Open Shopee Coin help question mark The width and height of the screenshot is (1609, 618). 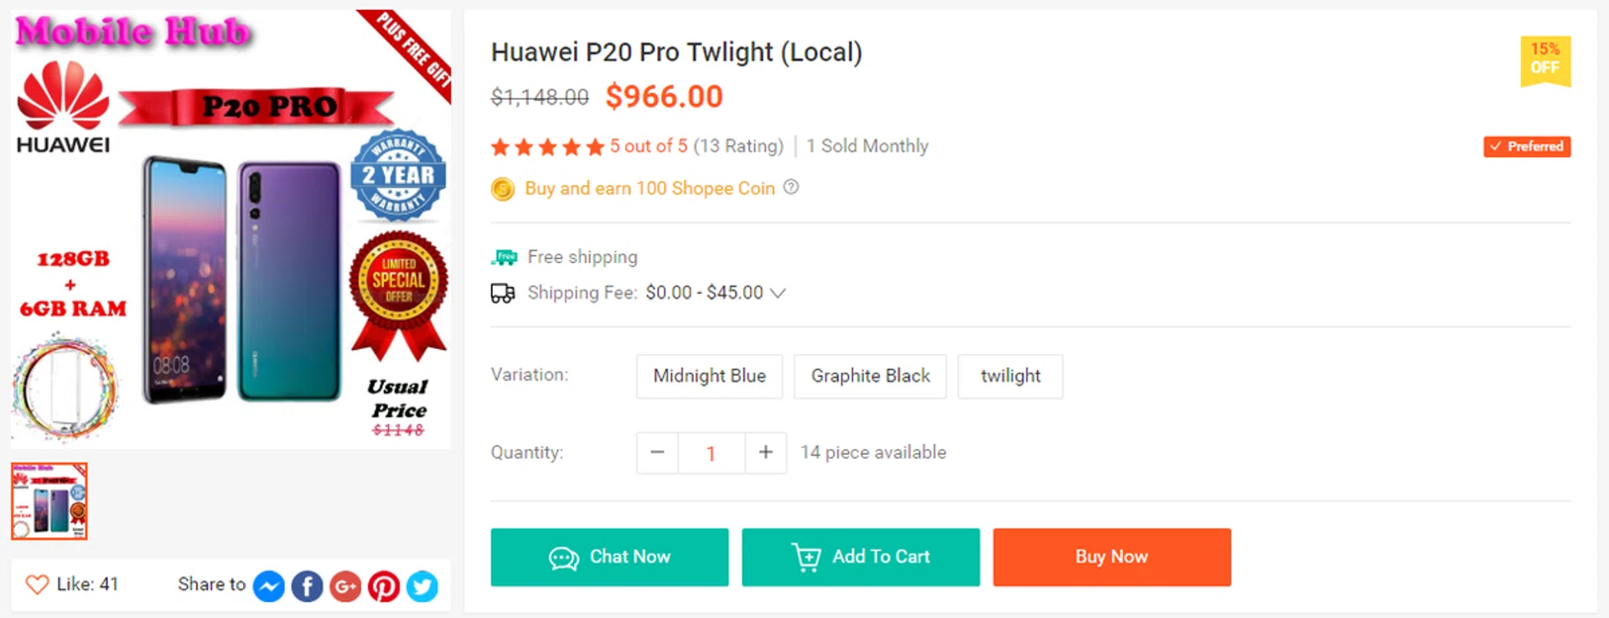[x=791, y=188]
